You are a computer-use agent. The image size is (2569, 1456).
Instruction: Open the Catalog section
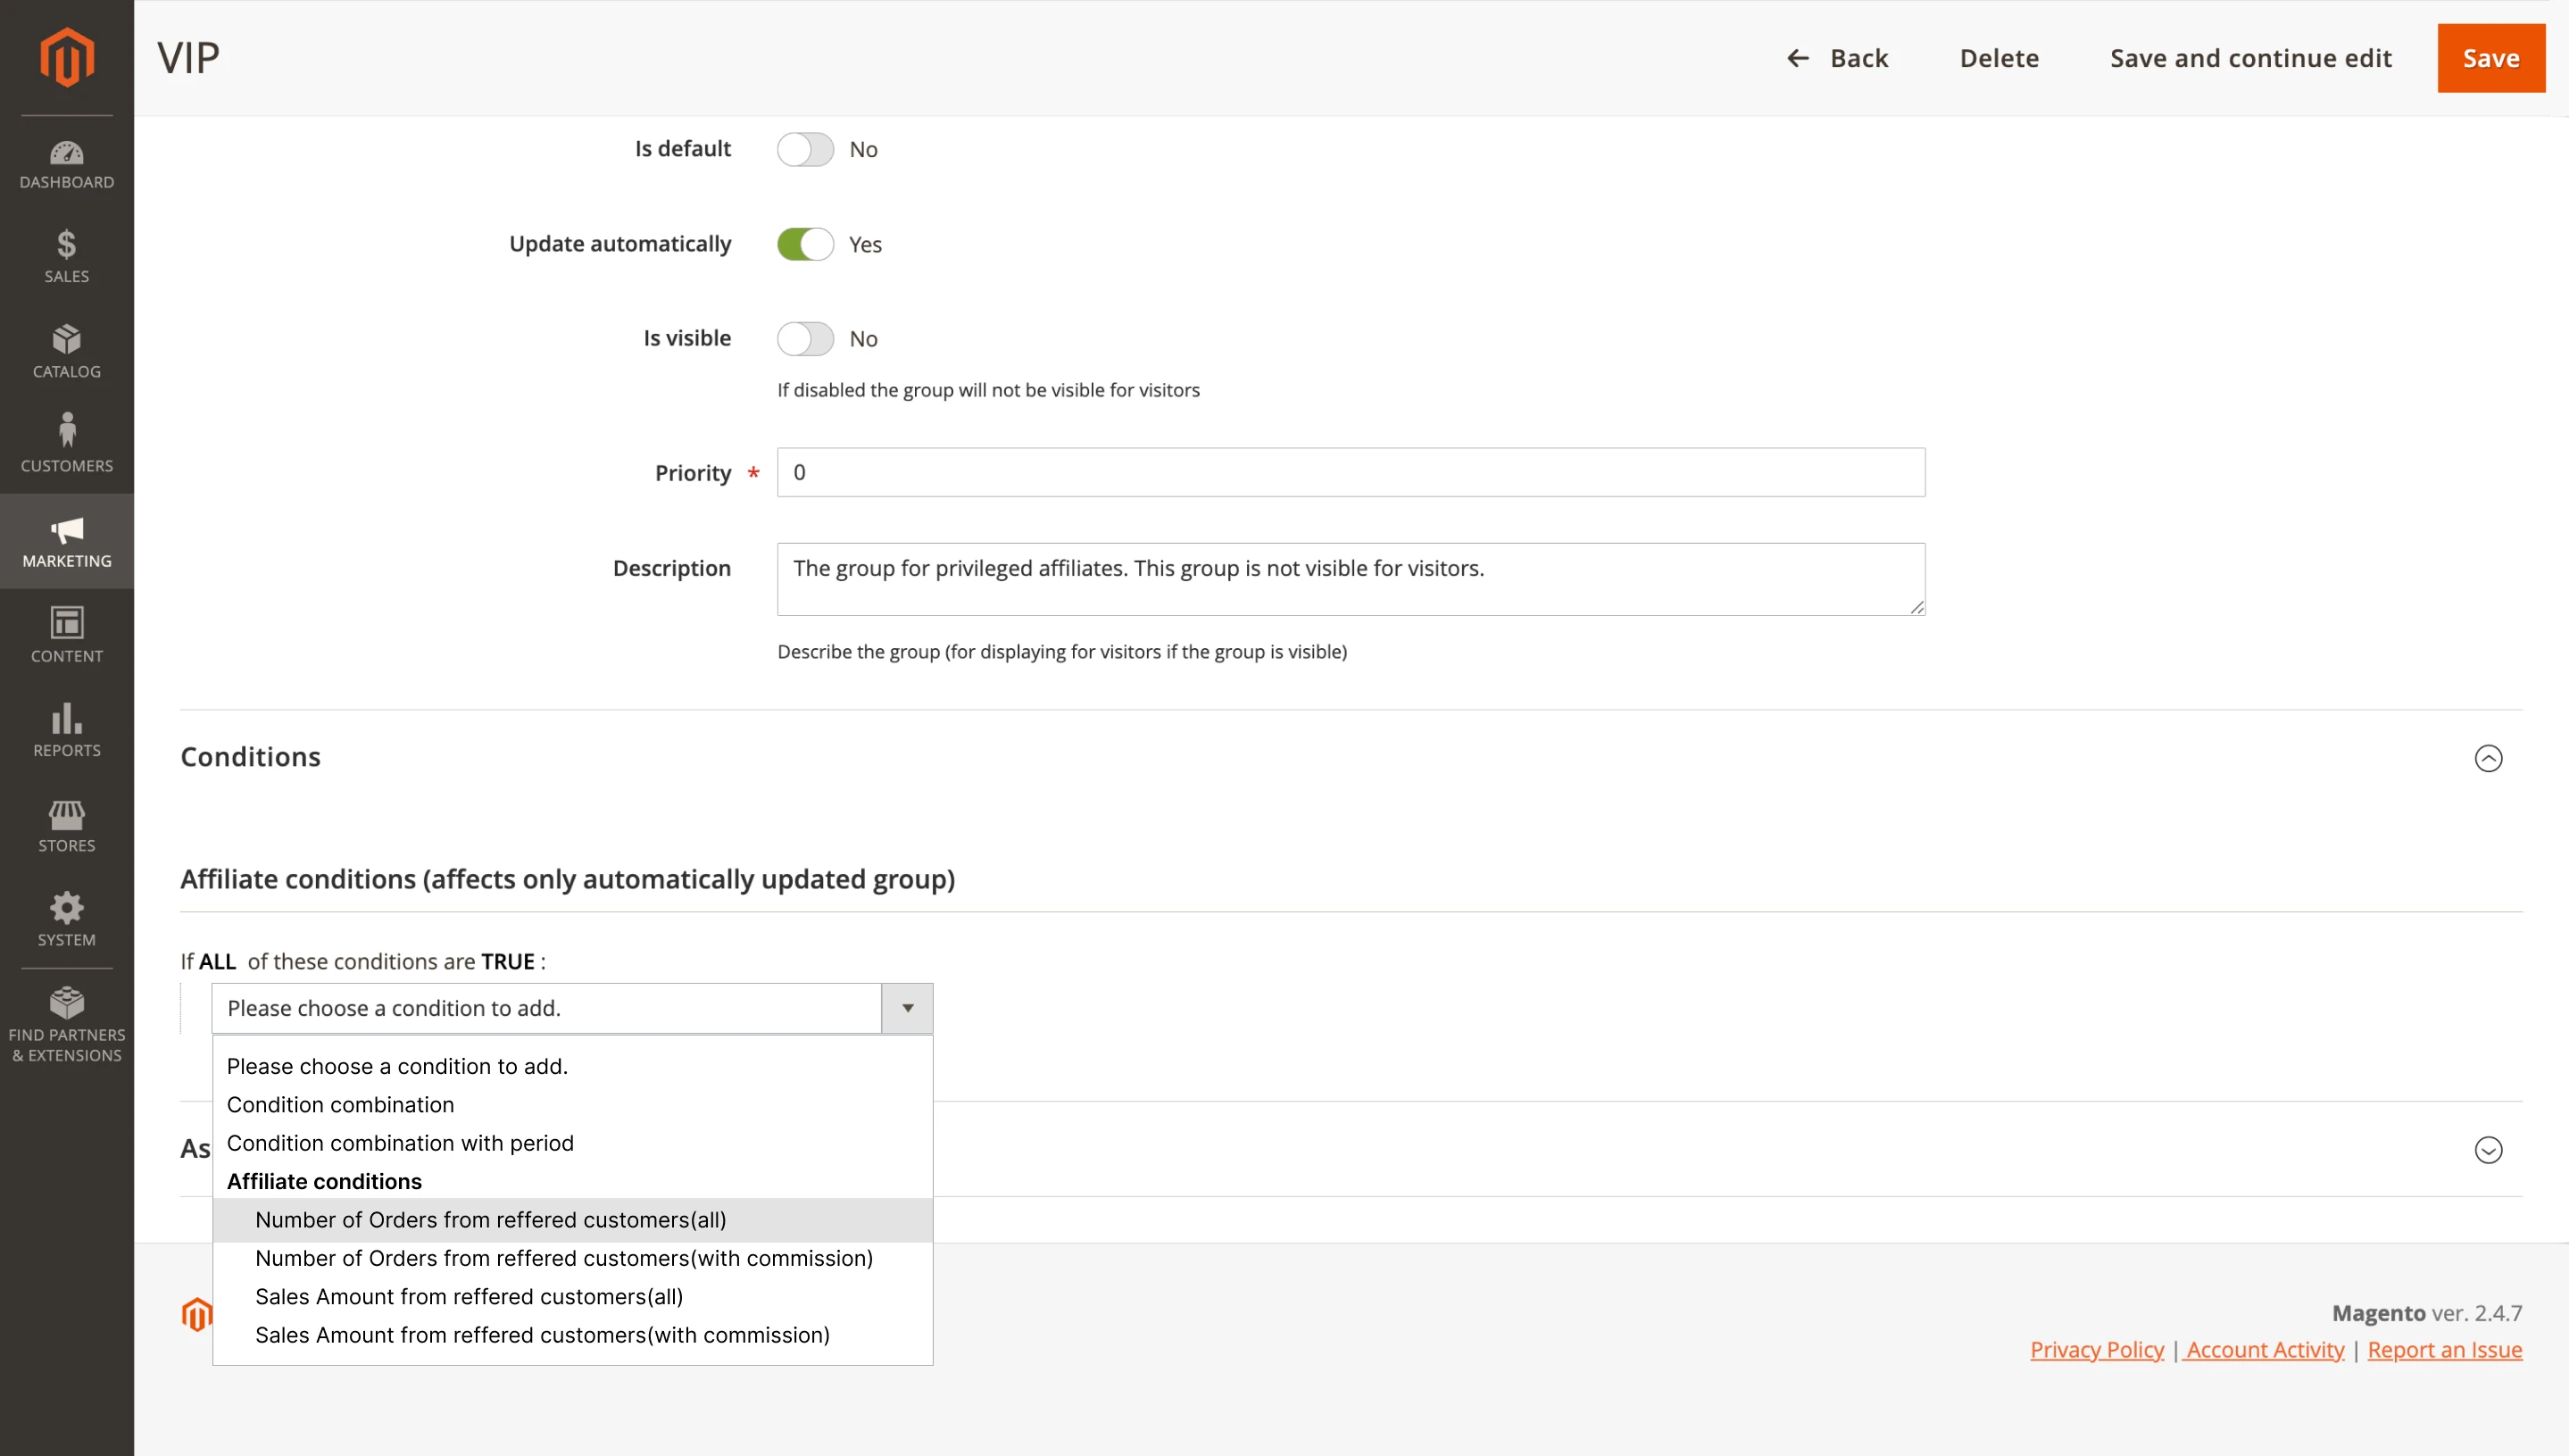tap(66, 350)
